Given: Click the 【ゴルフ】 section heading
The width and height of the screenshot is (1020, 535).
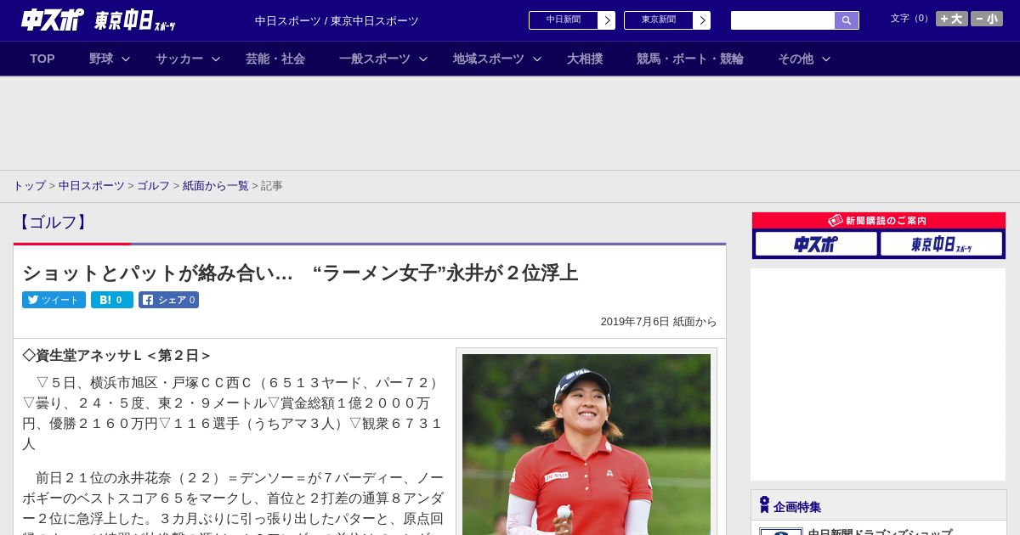Looking at the screenshot, I should (53, 222).
